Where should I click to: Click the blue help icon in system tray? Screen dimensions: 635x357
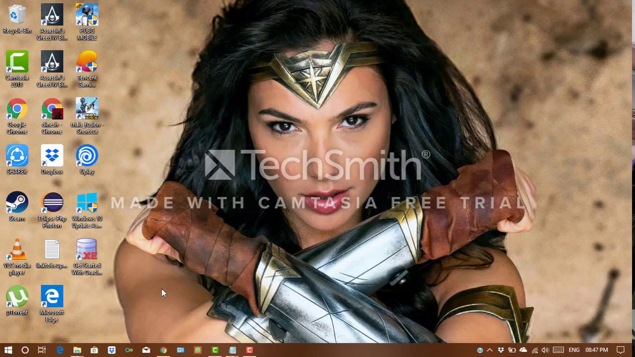click(x=480, y=350)
